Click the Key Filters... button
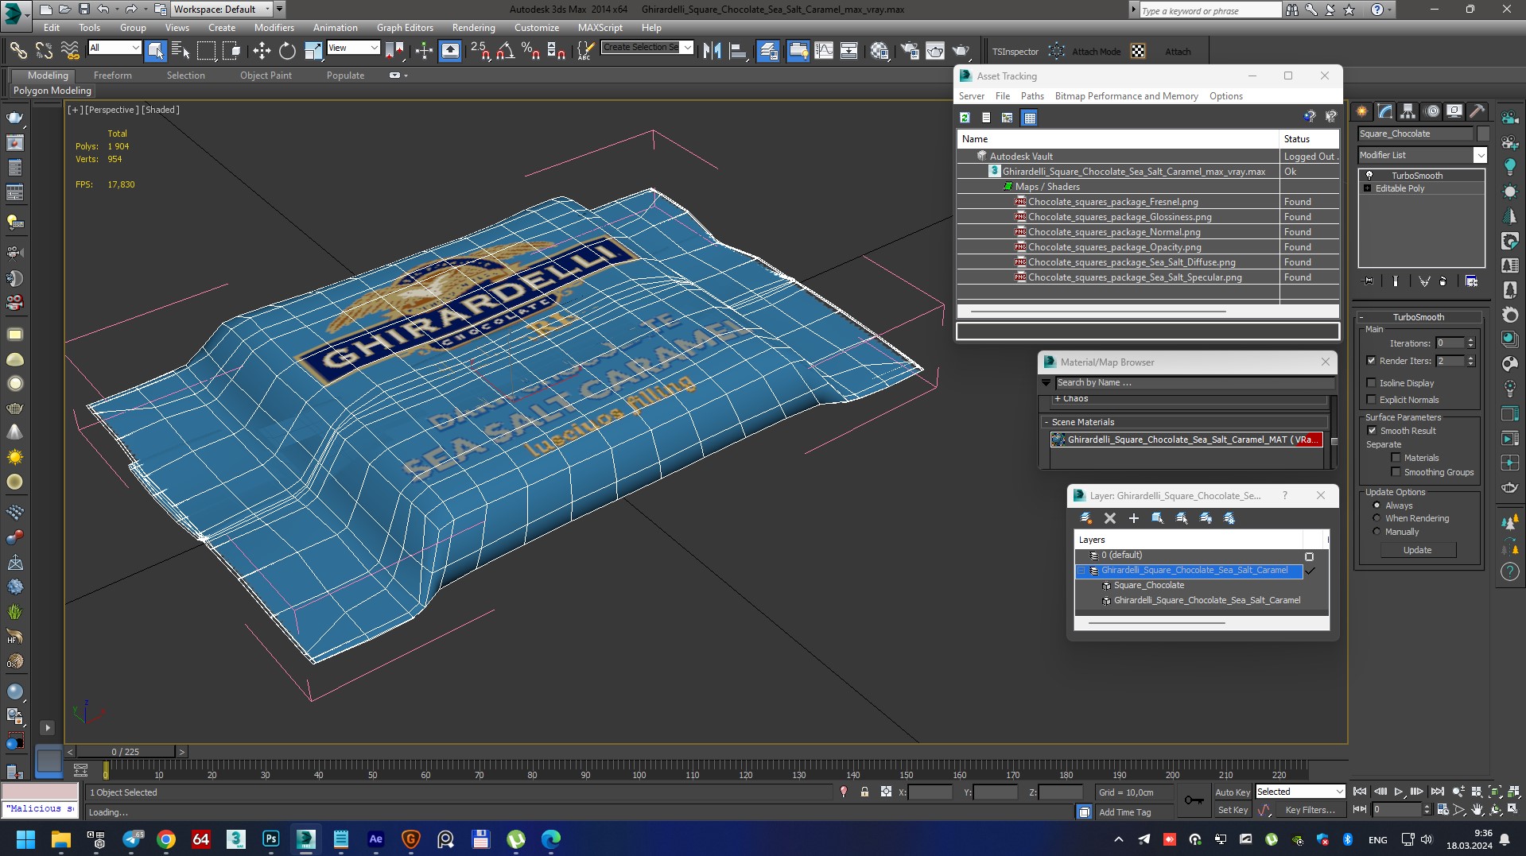This screenshot has height=856, width=1526. click(1310, 810)
